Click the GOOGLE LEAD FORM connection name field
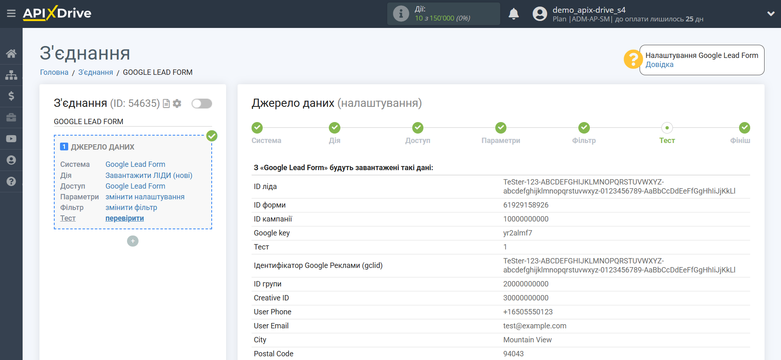Viewport: 781px width, 360px height. point(133,122)
